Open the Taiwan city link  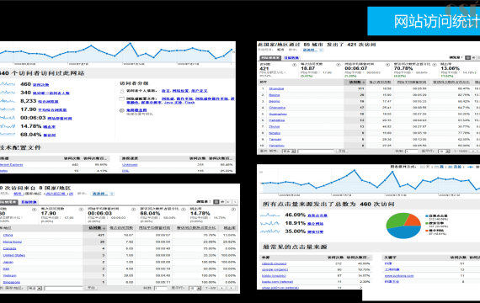click(x=275, y=139)
